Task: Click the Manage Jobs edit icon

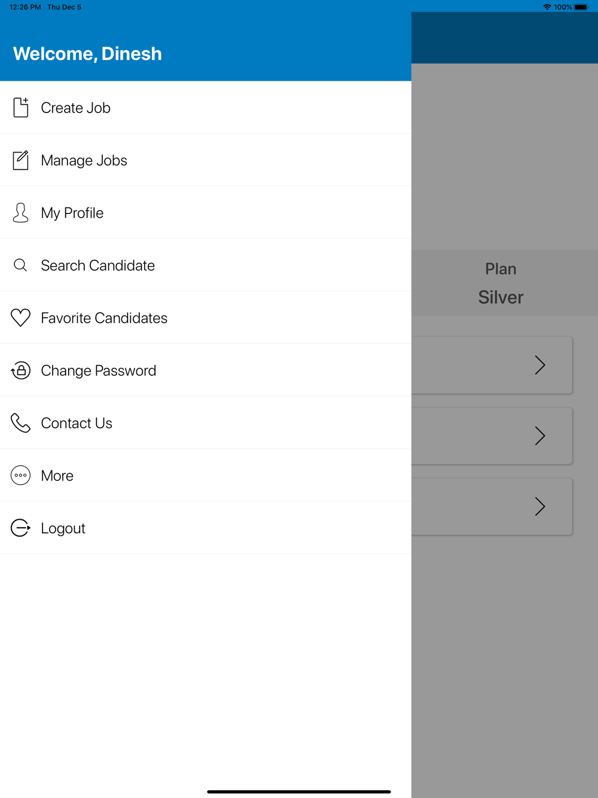Action: 21,160
